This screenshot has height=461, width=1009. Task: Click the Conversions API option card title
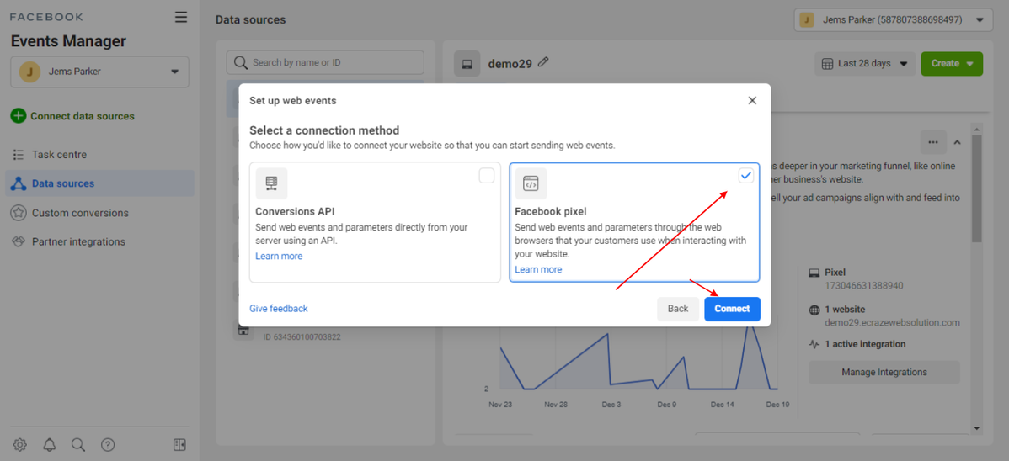[295, 211]
